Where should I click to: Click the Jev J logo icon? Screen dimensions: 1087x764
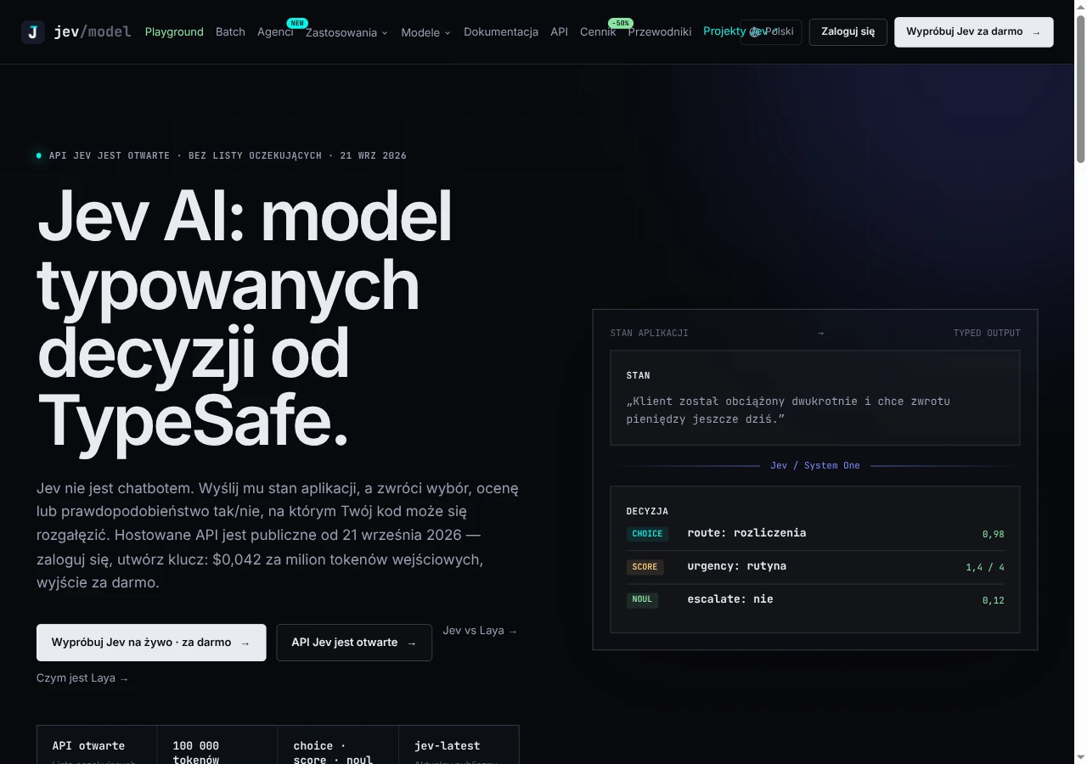[x=33, y=32]
